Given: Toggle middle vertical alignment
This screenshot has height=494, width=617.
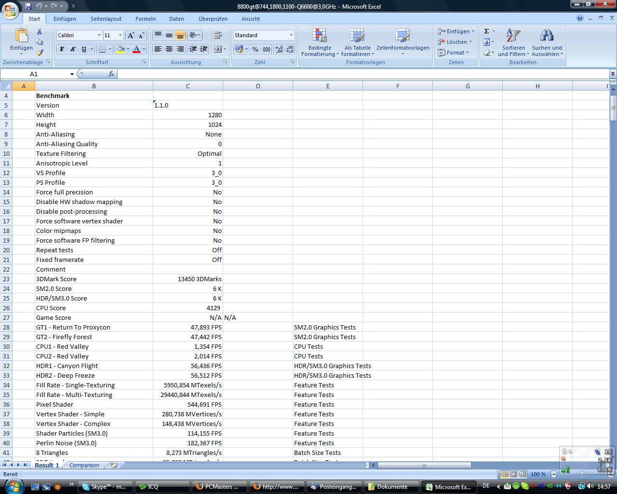Looking at the screenshot, I should (x=169, y=35).
